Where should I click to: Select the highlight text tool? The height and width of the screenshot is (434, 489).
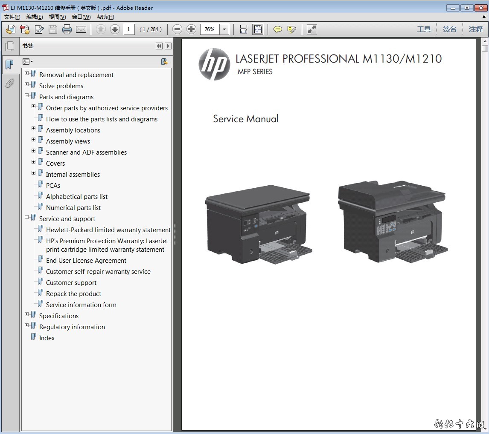click(x=292, y=29)
